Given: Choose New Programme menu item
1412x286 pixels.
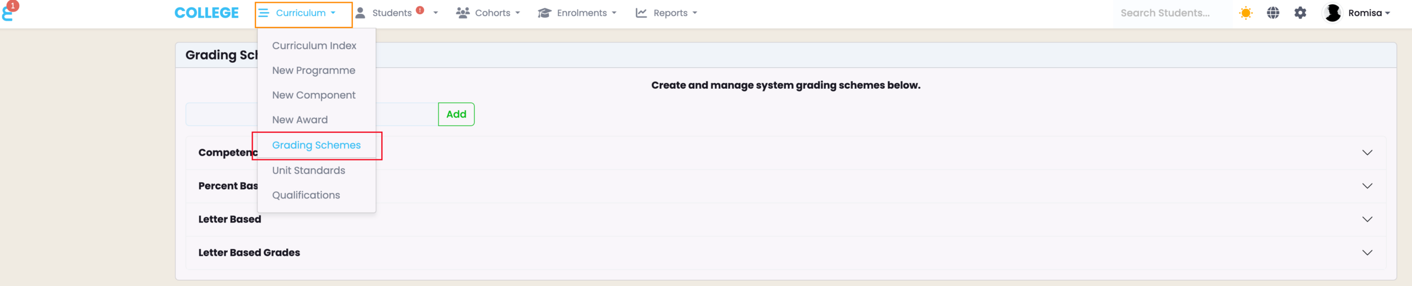Looking at the screenshot, I should [313, 71].
